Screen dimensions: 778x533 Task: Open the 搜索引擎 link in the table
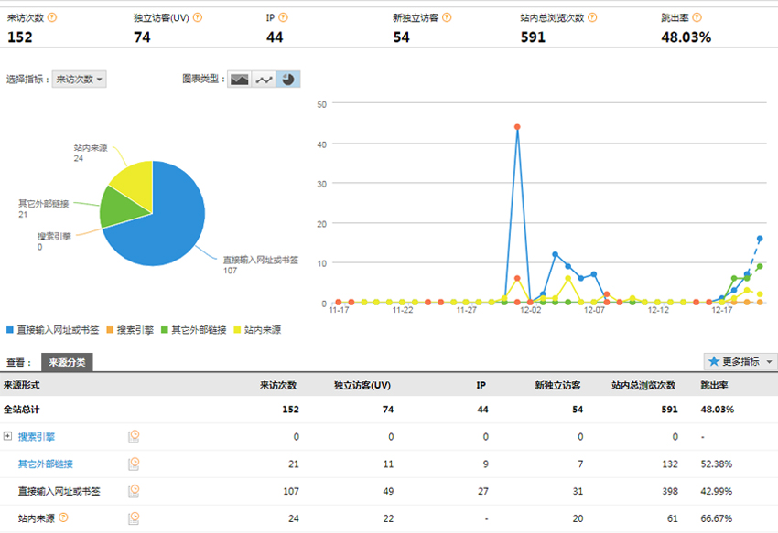coord(36,437)
